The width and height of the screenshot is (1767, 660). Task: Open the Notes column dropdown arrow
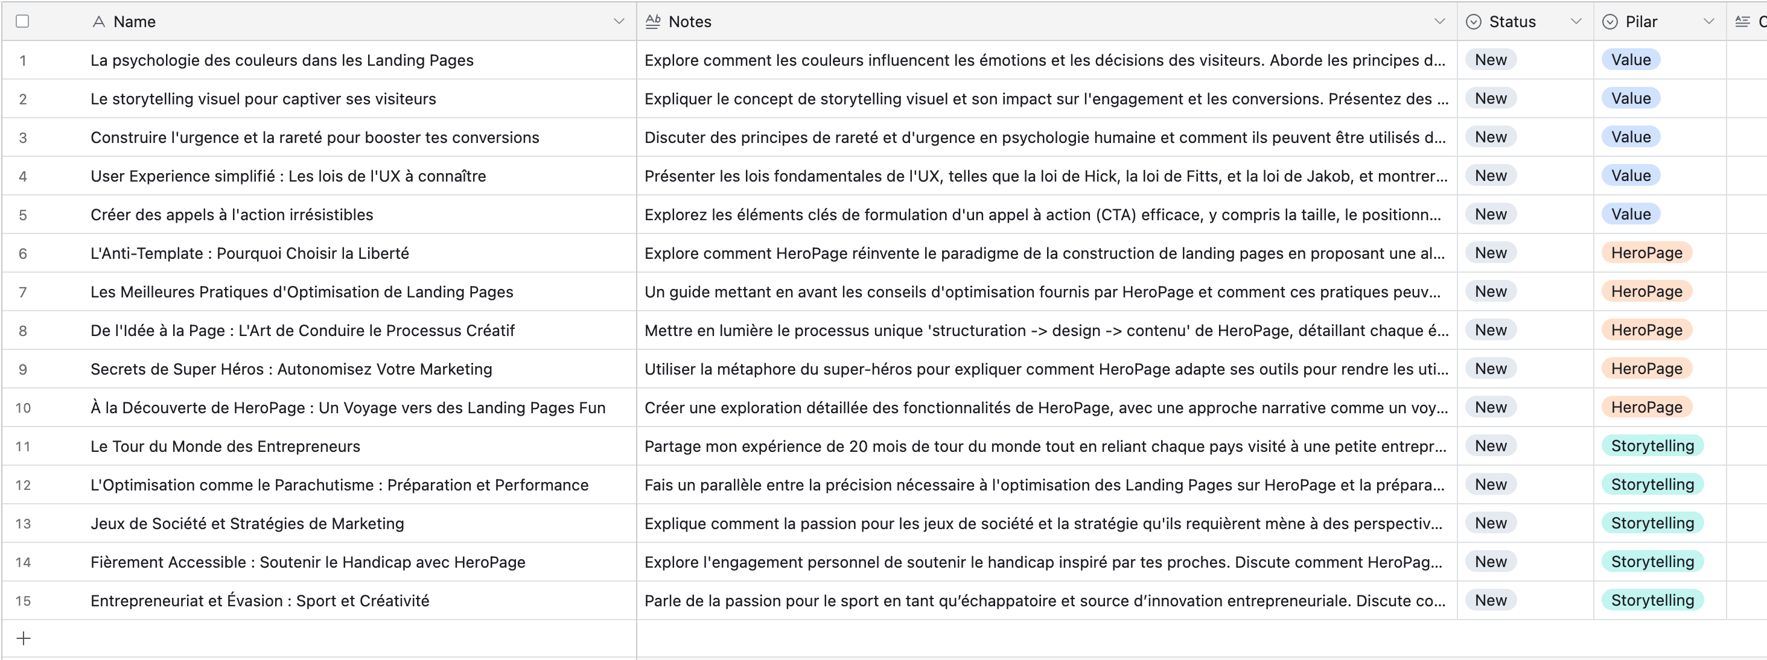coord(1439,22)
